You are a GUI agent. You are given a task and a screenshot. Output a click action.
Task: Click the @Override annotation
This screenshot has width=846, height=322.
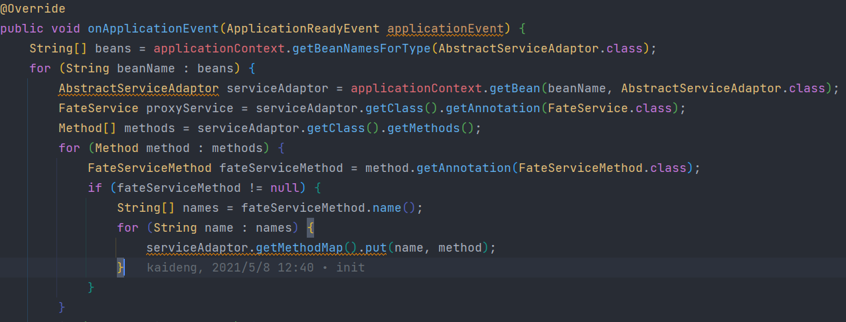pos(33,9)
